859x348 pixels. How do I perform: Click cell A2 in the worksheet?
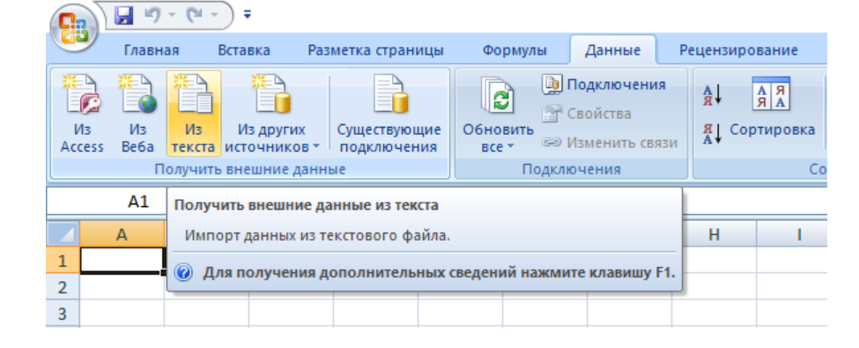coord(122,286)
